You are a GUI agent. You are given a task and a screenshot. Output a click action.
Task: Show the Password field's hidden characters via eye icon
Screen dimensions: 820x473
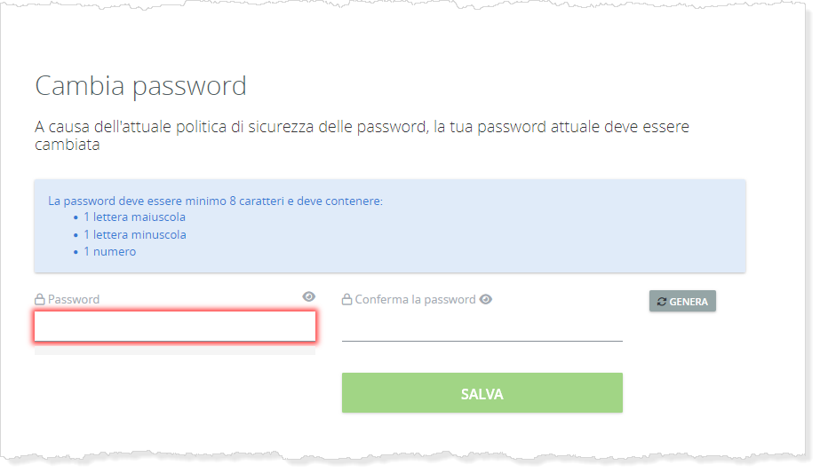[x=309, y=296]
